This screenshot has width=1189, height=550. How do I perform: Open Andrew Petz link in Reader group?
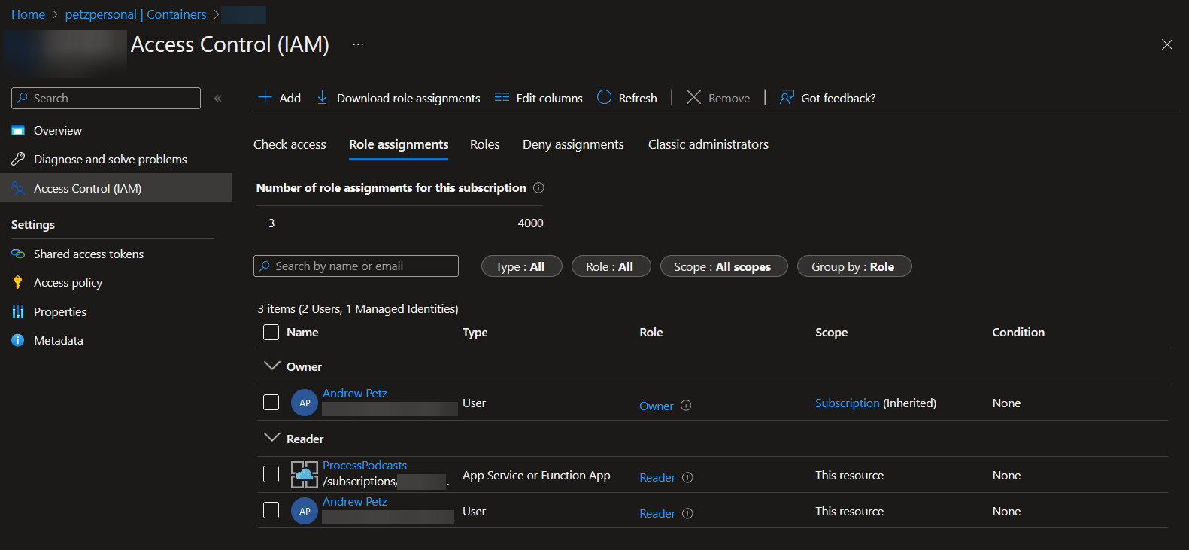click(355, 501)
